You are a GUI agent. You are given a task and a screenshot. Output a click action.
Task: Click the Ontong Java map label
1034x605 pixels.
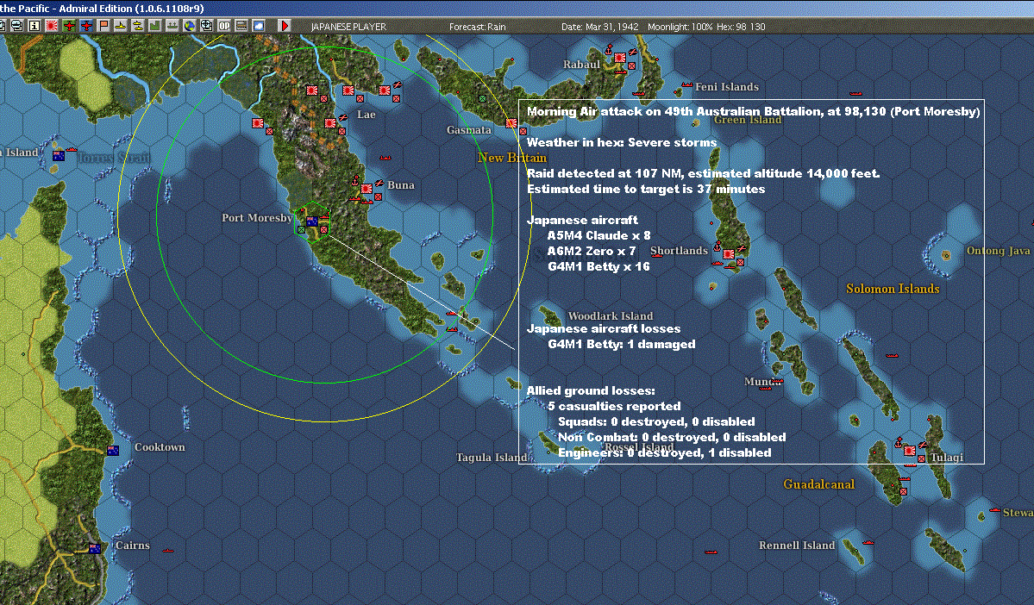point(999,251)
